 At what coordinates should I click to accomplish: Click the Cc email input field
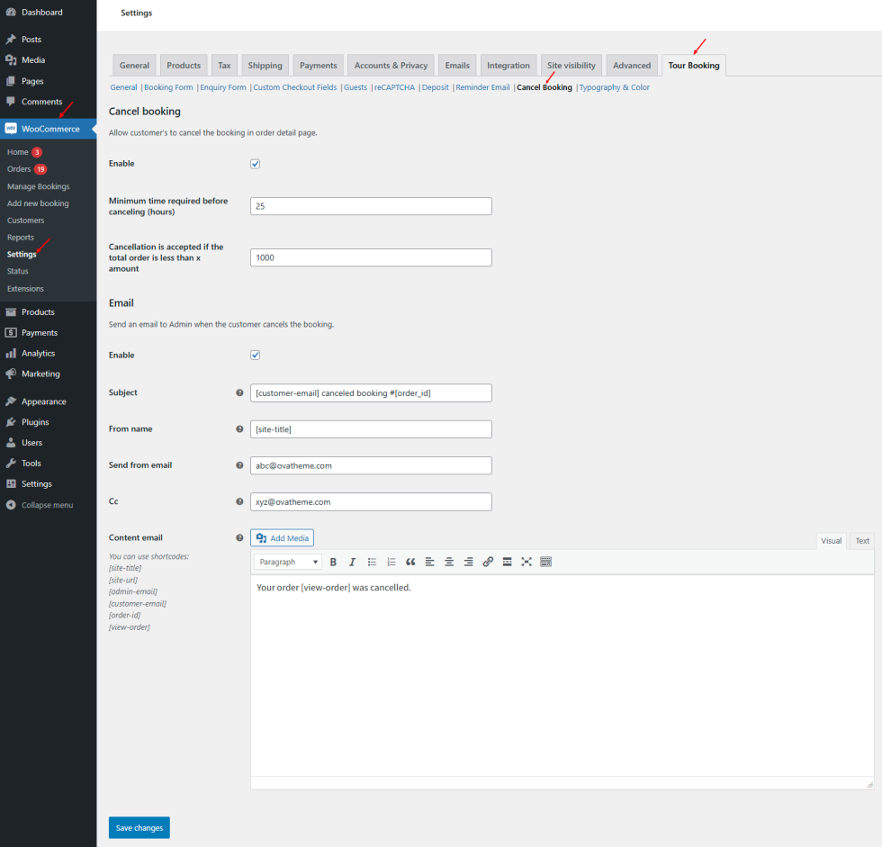(x=371, y=501)
